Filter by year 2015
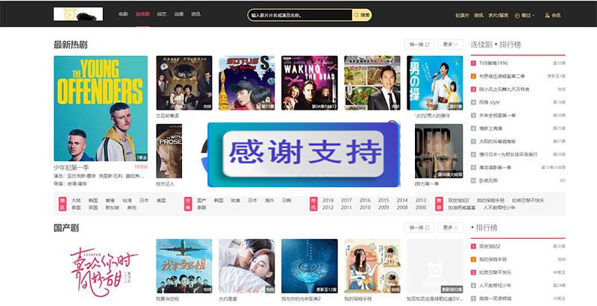 (384, 200)
